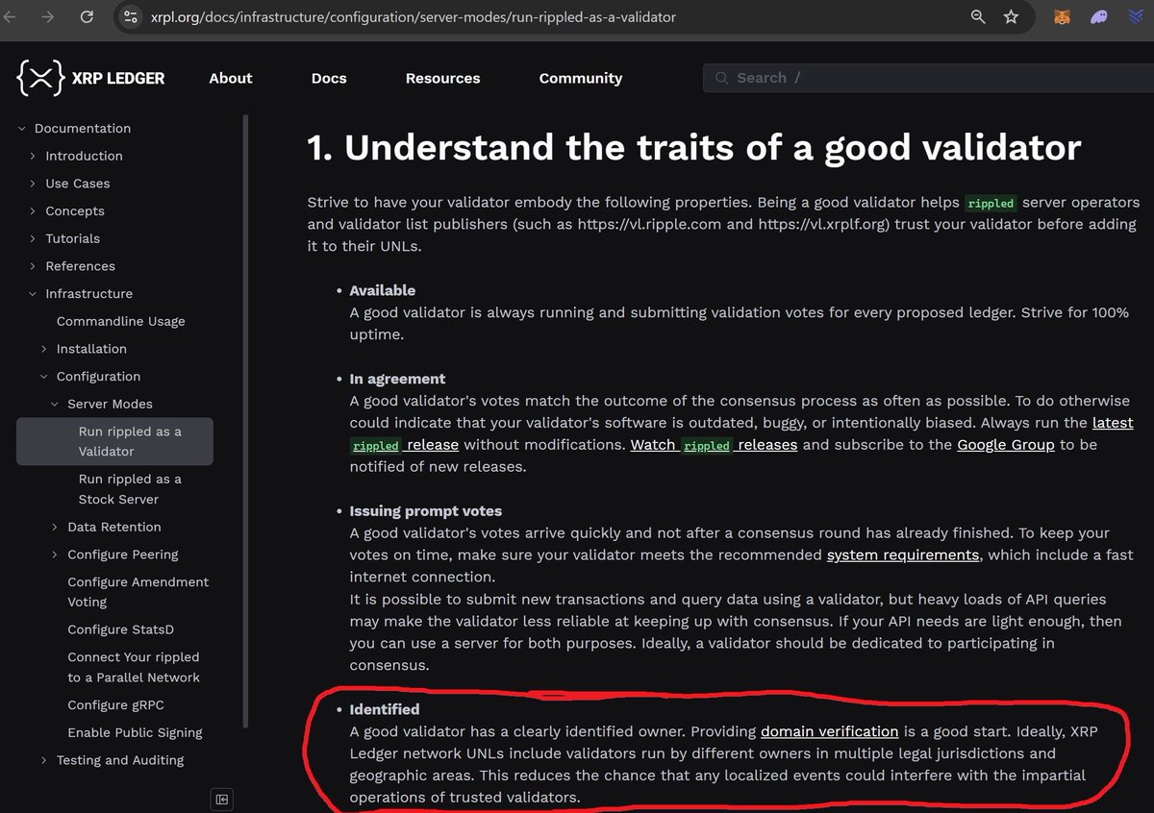Screen dimensions: 1154x813
Task: Expand the Introduction section chevron
Action: [33, 156]
